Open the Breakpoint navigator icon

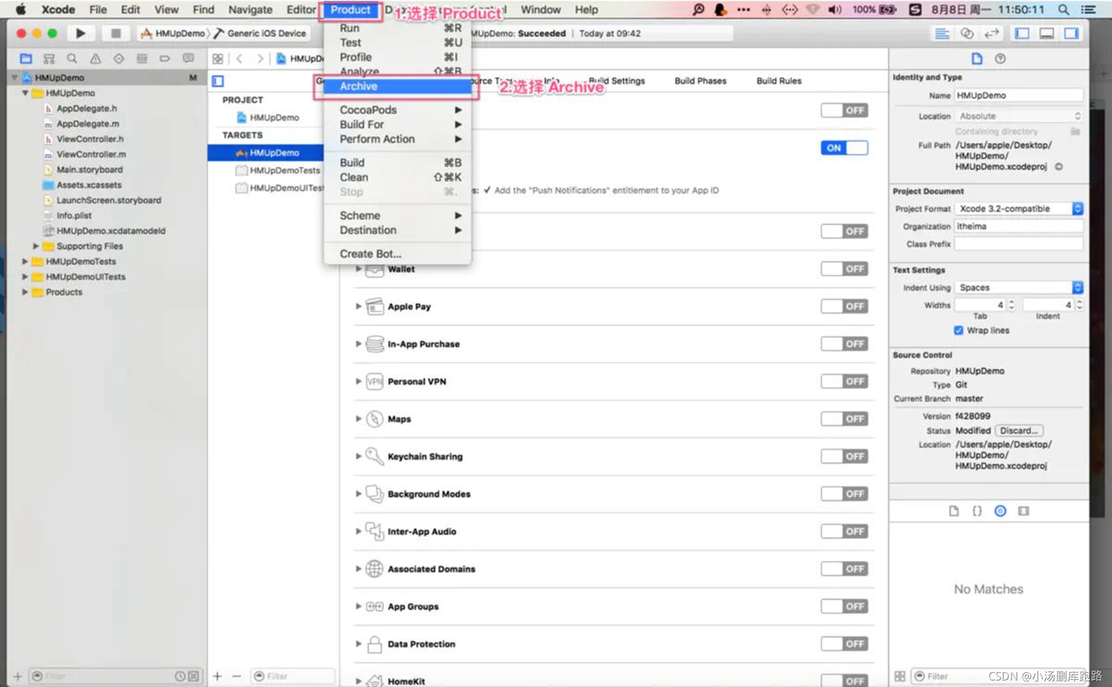pyautogui.click(x=165, y=58)
